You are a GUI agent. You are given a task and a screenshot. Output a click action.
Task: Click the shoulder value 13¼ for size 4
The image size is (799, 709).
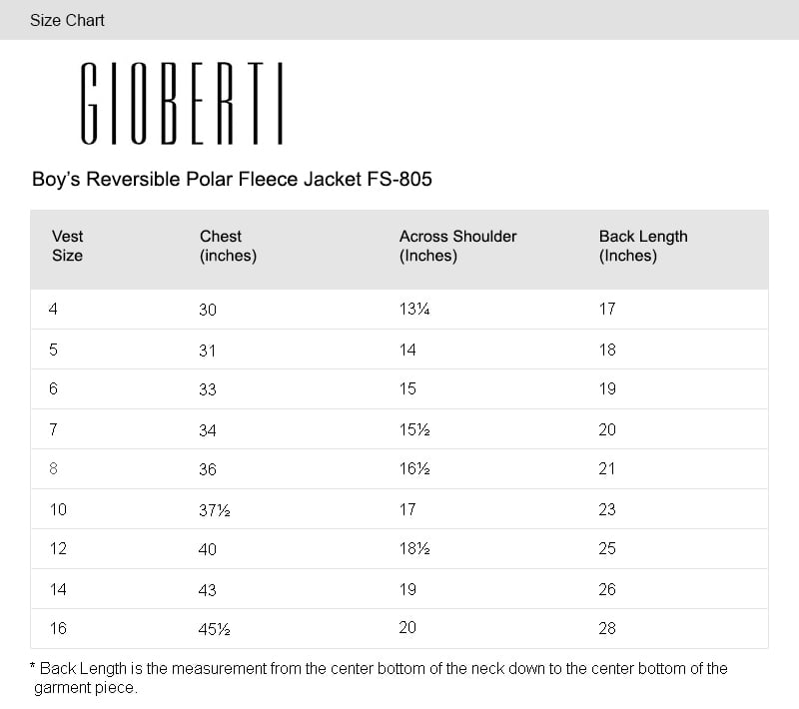point(414,310)
